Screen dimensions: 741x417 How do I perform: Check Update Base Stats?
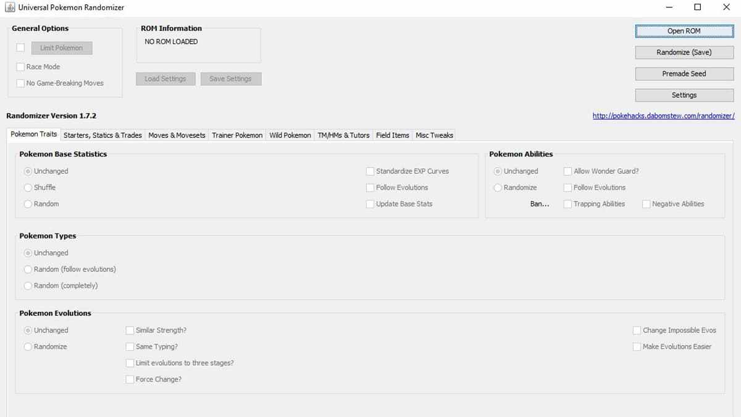click(x=370, y=204)
